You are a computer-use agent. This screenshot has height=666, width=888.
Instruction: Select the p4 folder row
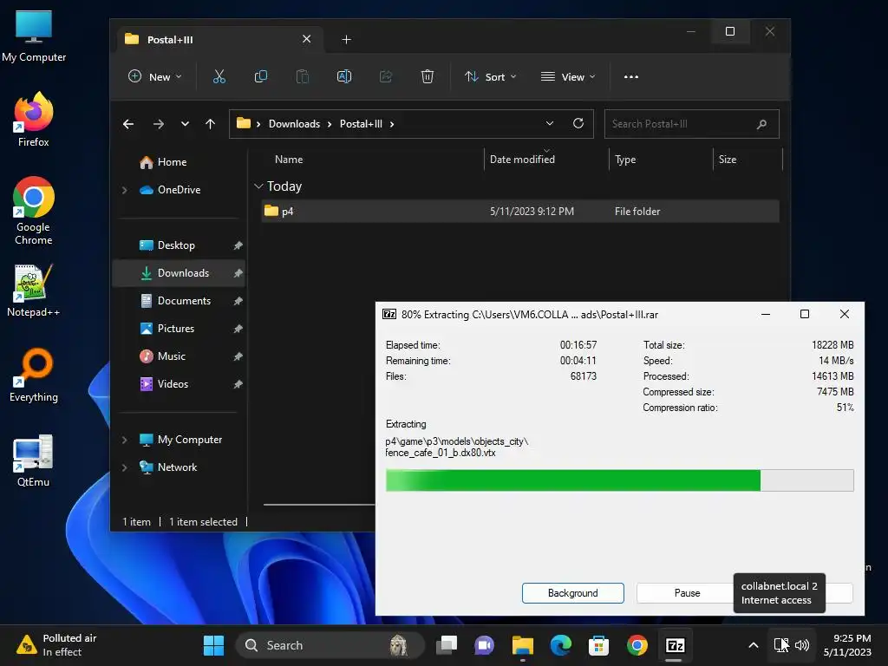[x=520, y=212]
